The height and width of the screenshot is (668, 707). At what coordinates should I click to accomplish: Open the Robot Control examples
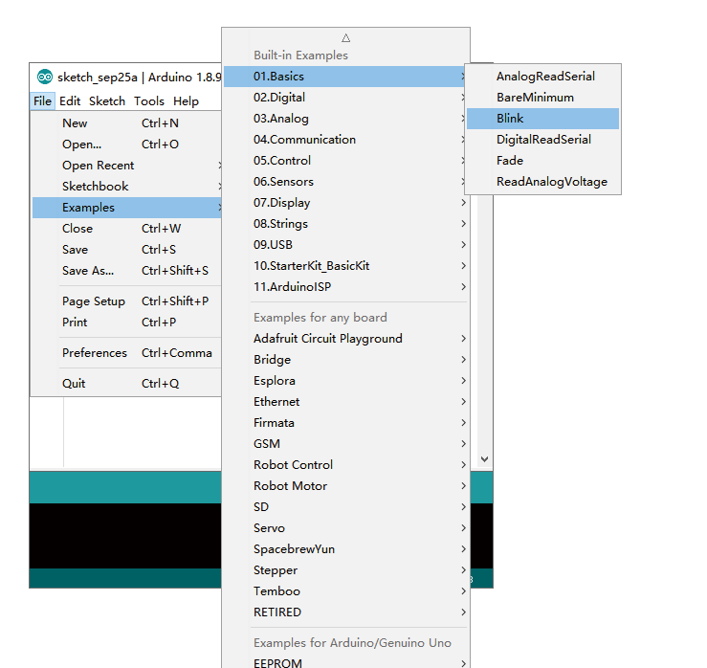point(345,465)
